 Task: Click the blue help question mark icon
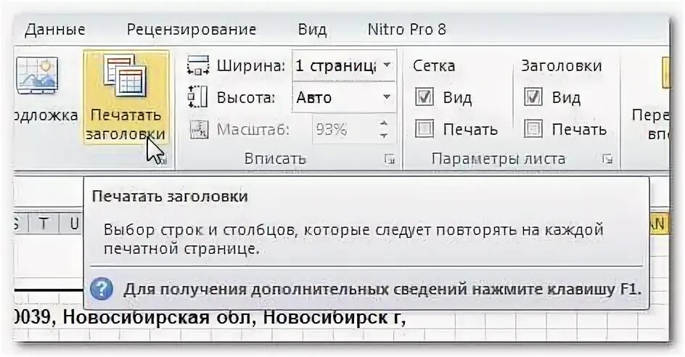coord(102,290)
